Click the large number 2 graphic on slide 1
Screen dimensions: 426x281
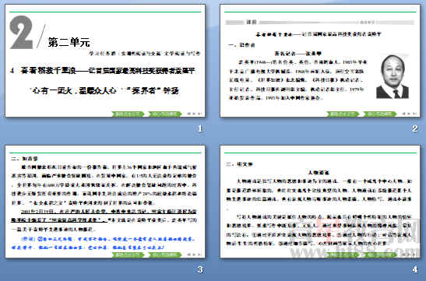pyautogui.click(x=21, y=33)
